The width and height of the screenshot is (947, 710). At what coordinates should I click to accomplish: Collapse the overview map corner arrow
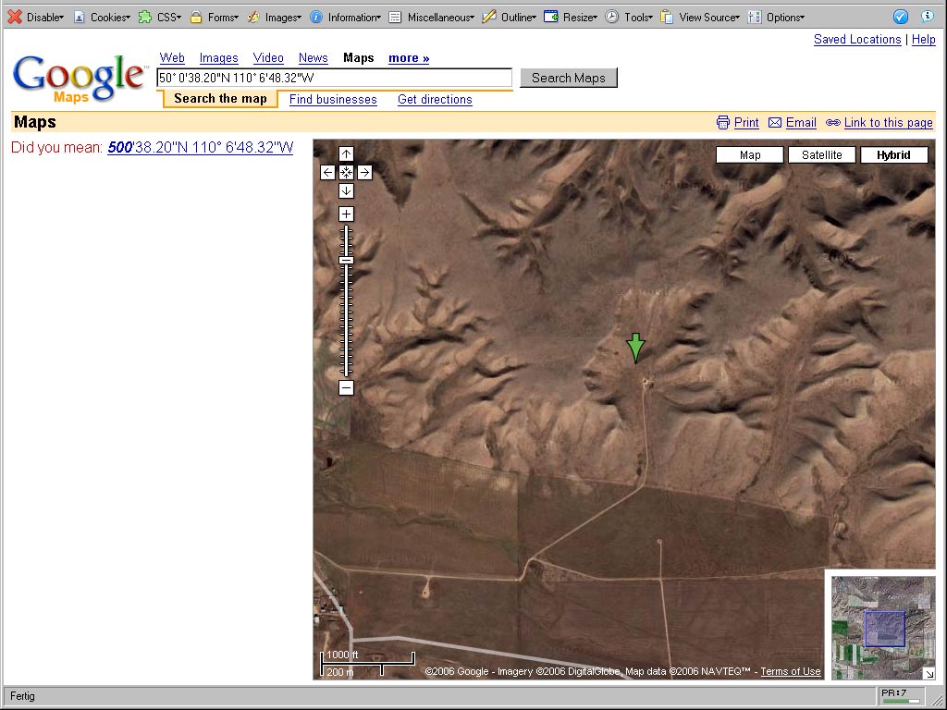tap(929, 673)
